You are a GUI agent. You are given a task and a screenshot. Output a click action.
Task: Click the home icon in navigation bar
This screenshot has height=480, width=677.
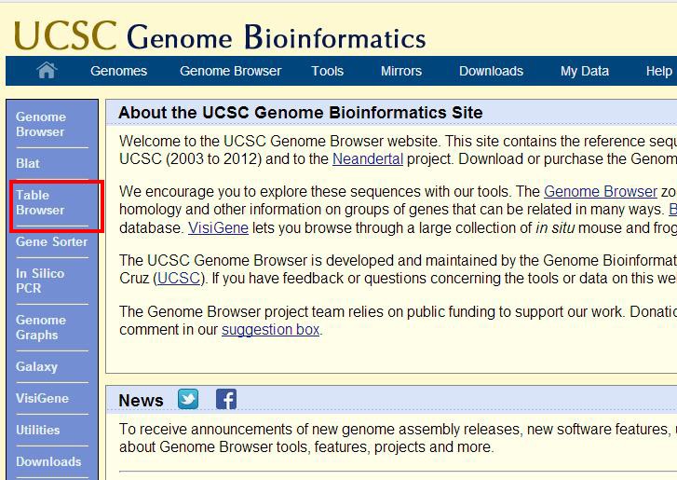click(47, 71)
